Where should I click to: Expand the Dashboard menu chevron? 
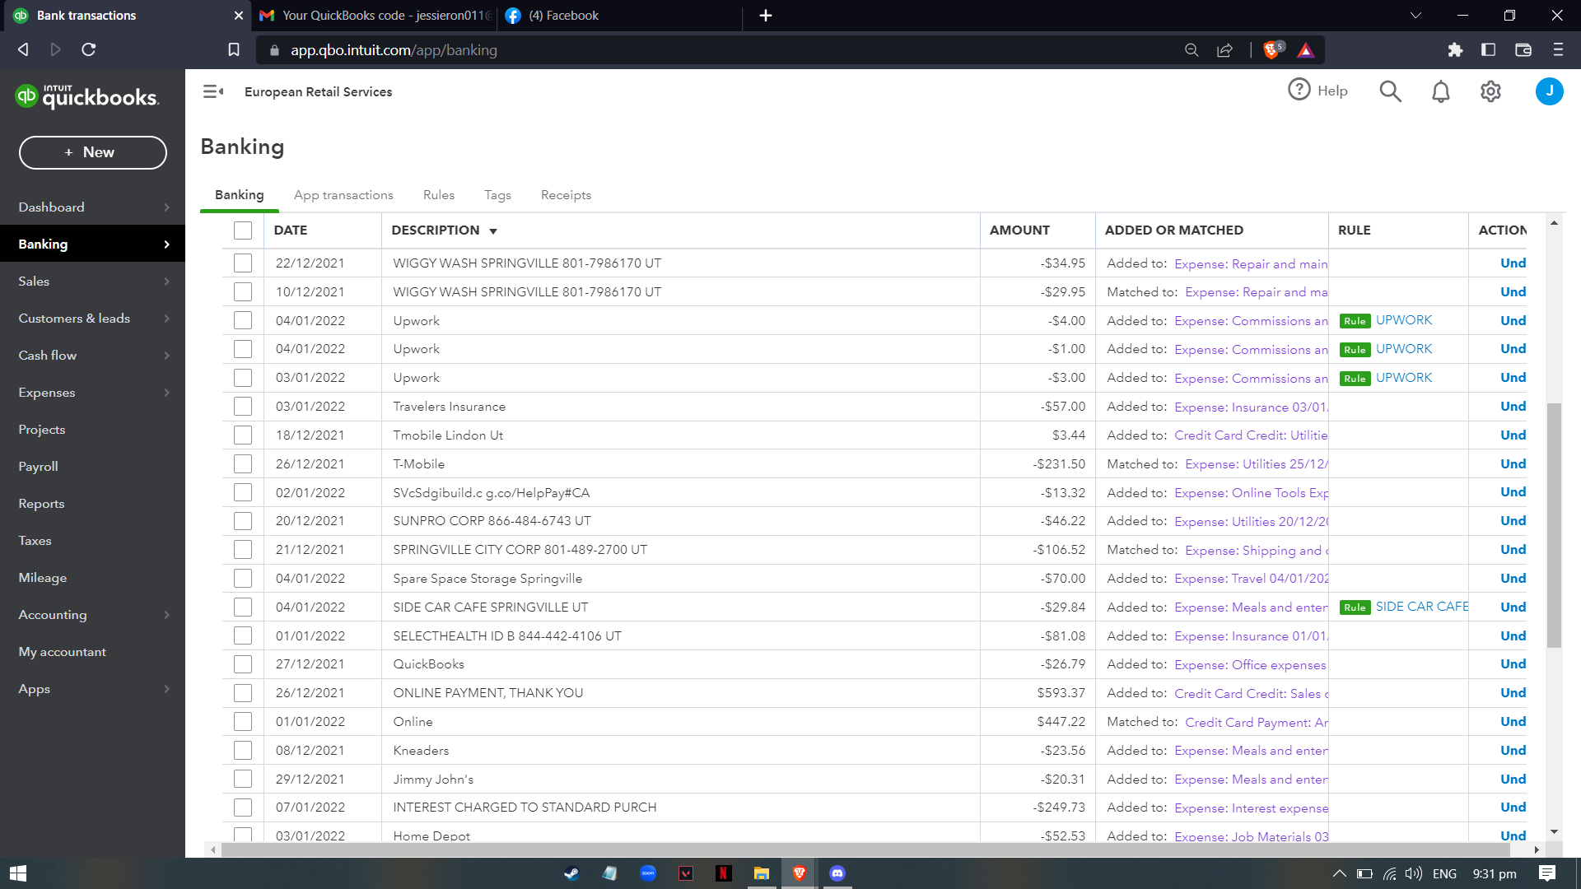point(166,207)
